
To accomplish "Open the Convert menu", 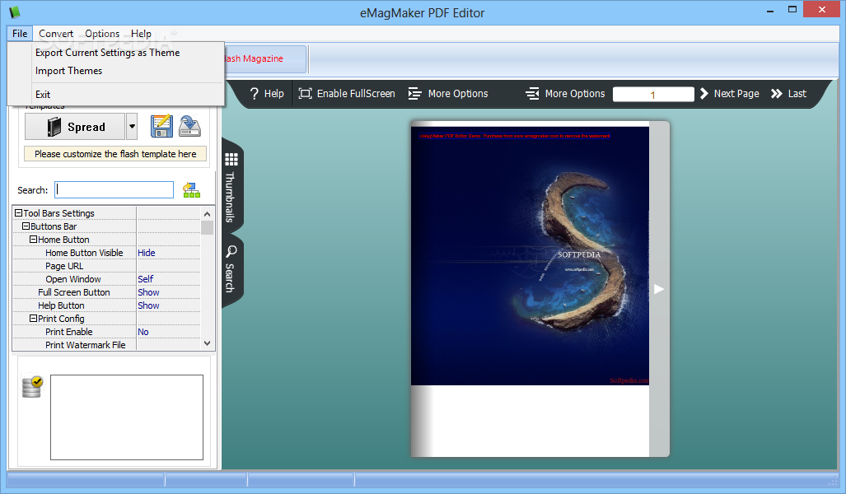I will pos(56,34).
